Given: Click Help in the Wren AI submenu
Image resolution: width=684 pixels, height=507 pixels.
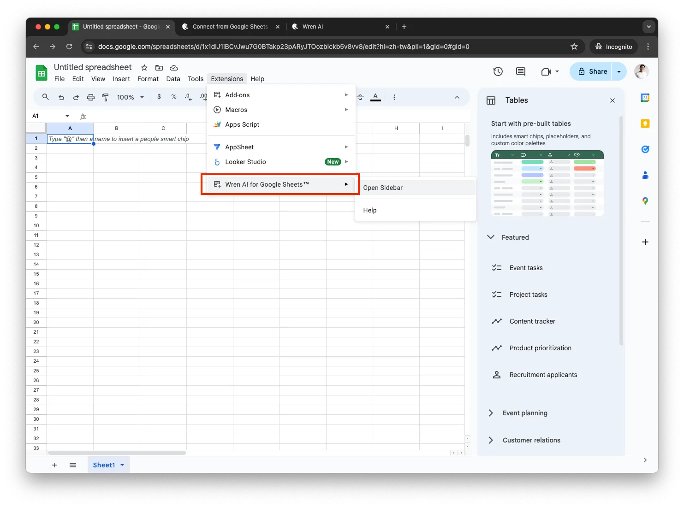Looking at the screenshot, I should pos(415,210).
